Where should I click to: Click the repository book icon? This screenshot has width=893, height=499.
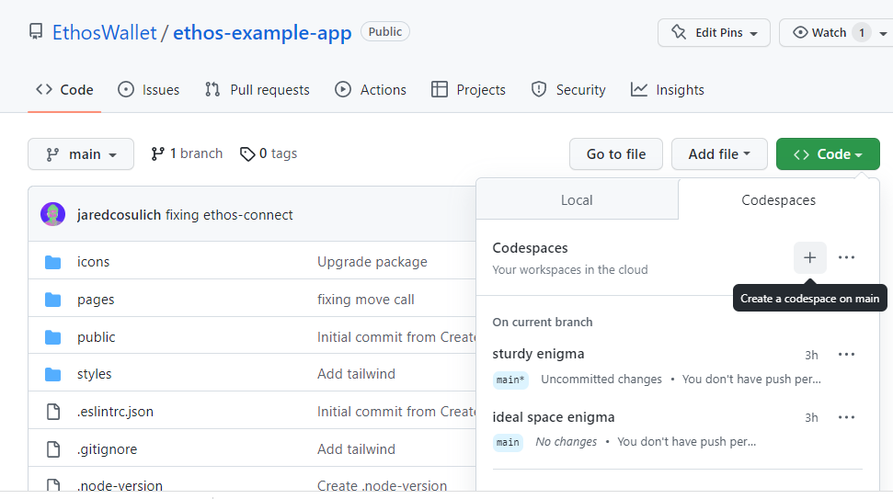[36, 32]
